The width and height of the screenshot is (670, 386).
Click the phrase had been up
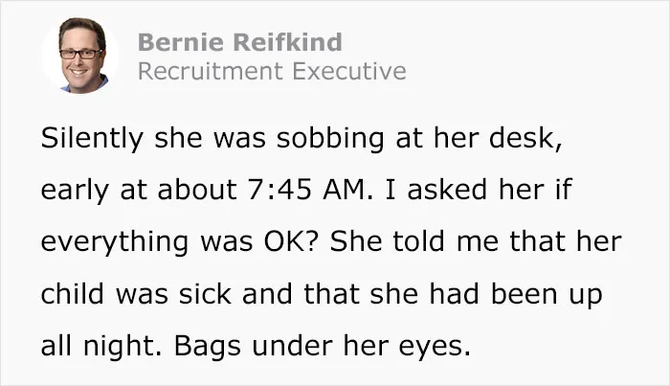516,295
